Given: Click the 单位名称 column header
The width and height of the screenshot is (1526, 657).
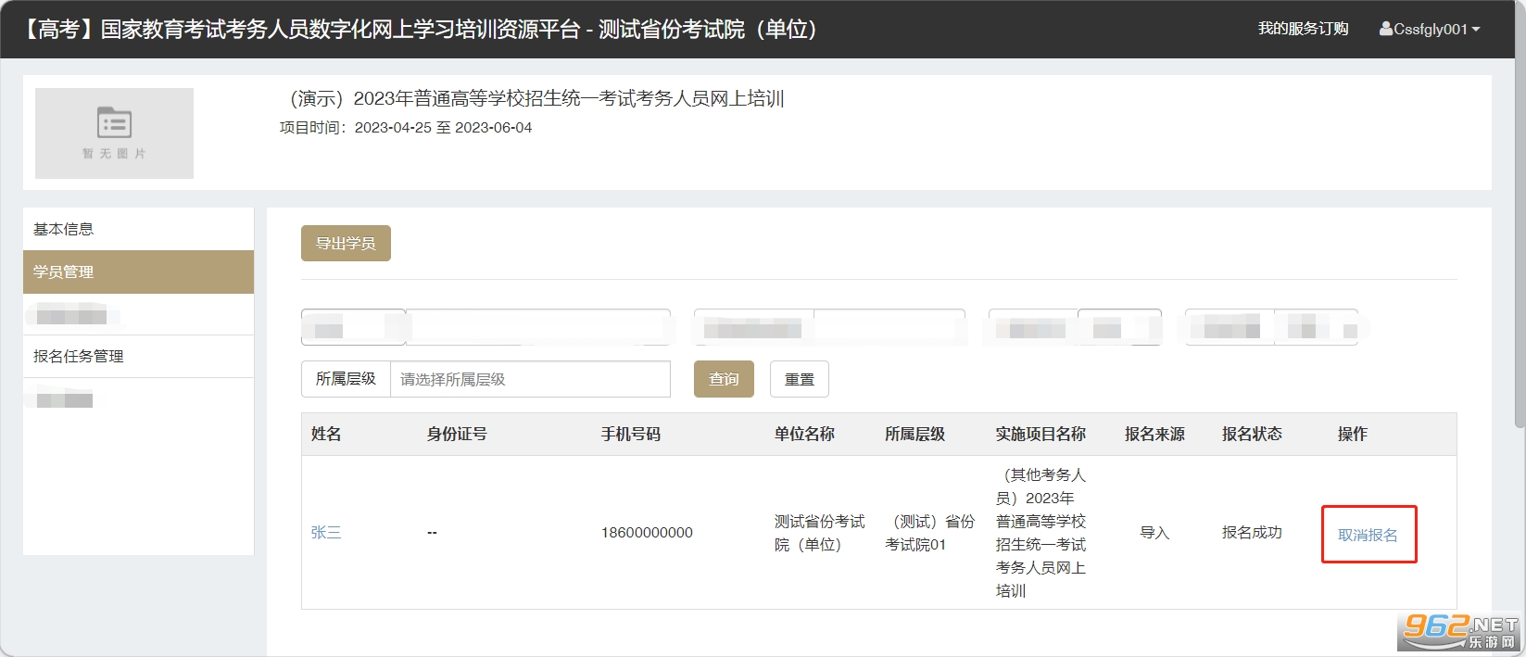Looking at the screenshot, I should [x=804, y=434].
